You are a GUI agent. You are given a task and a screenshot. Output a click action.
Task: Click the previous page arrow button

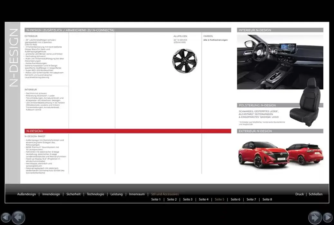point(18,218)
